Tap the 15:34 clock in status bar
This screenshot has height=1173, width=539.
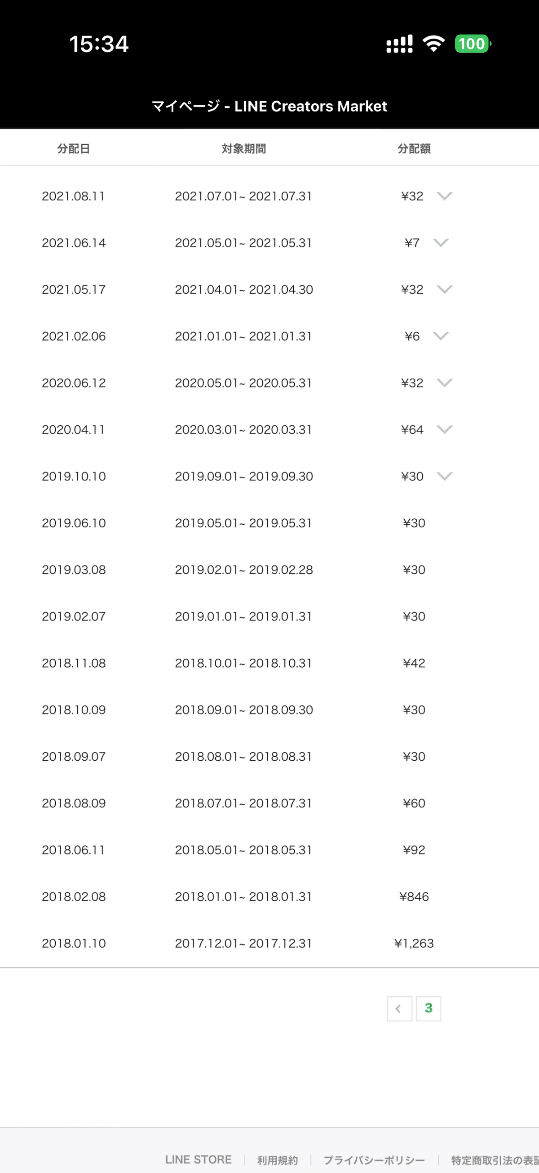99,44
